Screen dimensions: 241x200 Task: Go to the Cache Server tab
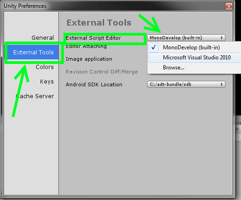[35, 96]
